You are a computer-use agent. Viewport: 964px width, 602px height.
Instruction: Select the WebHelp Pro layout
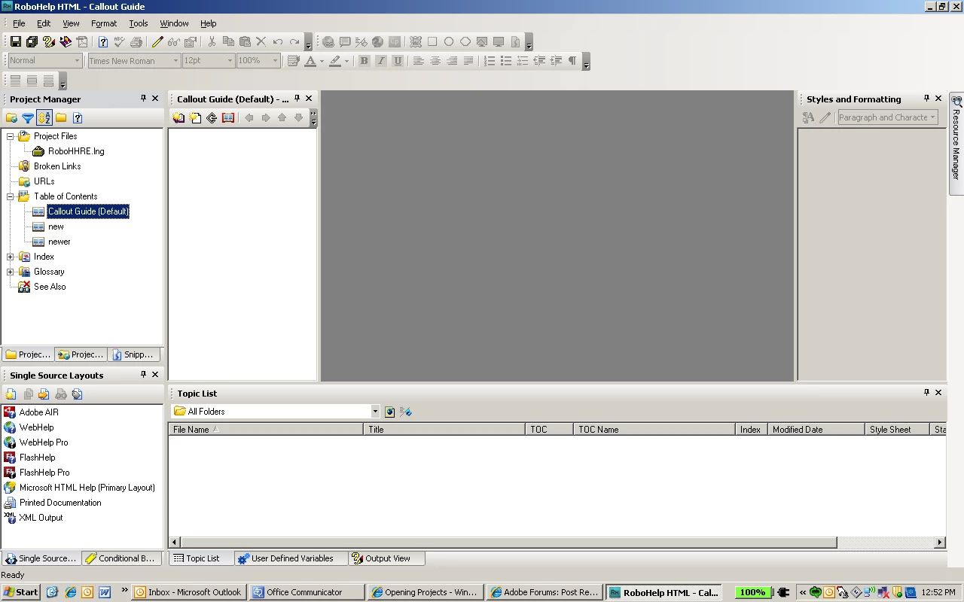click(44, 442)
